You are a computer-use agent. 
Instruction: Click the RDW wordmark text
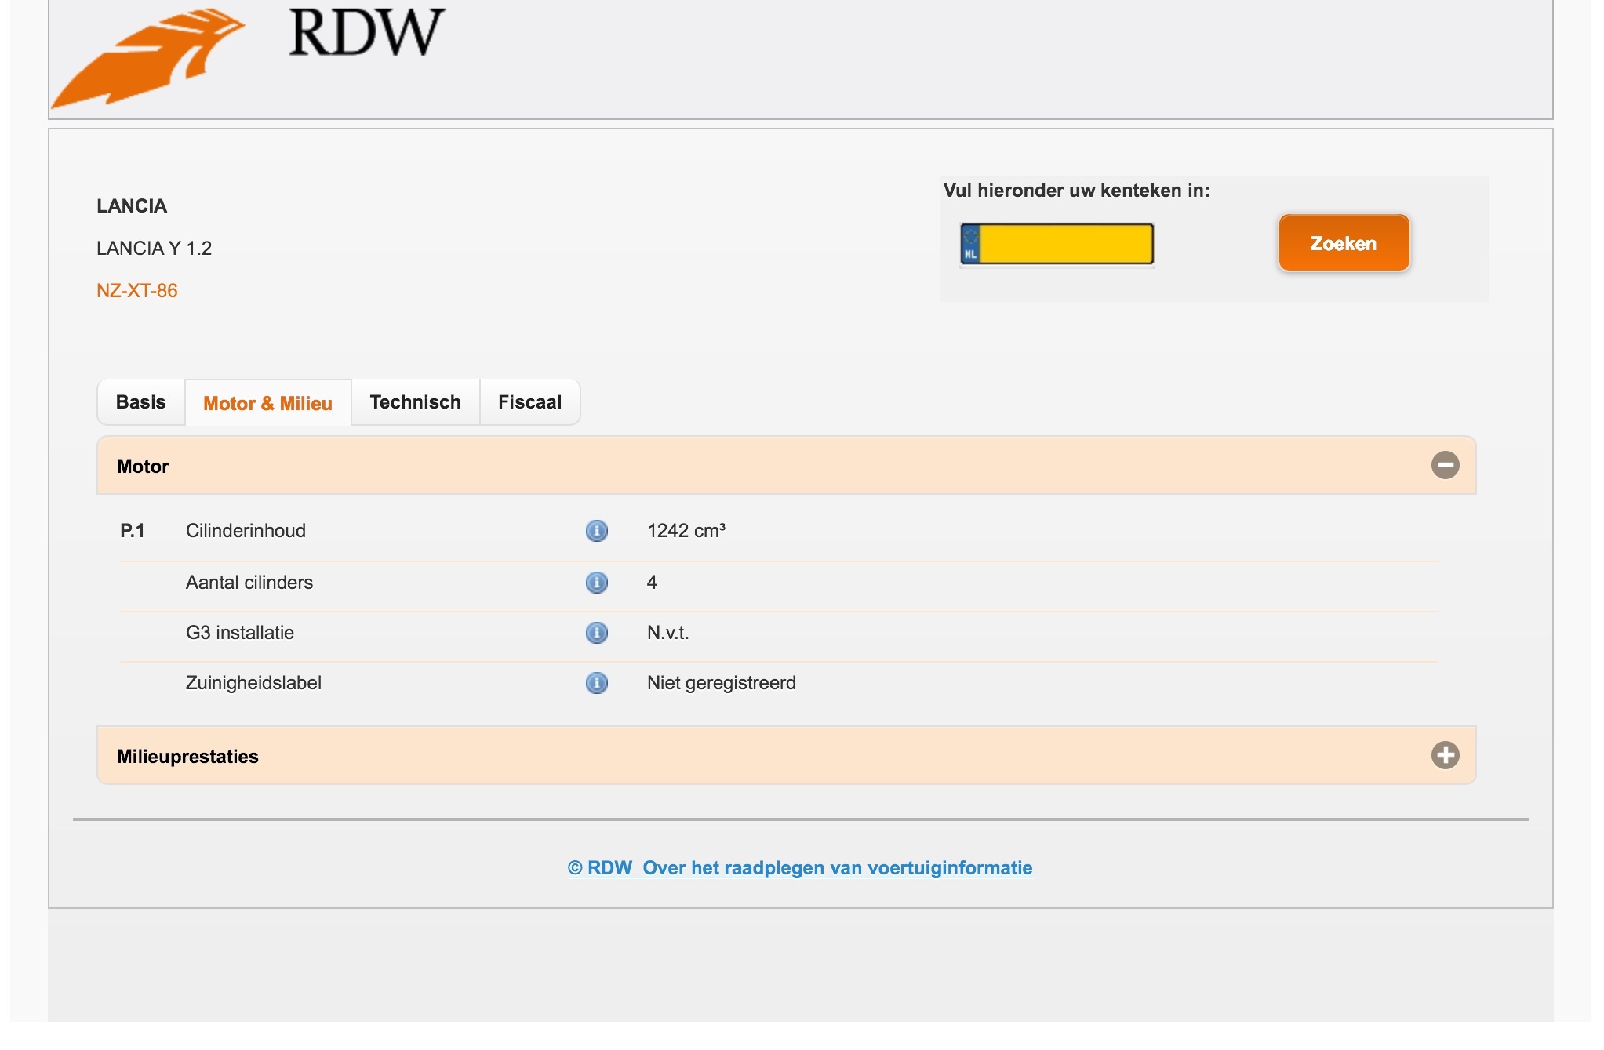click(367, 33)
